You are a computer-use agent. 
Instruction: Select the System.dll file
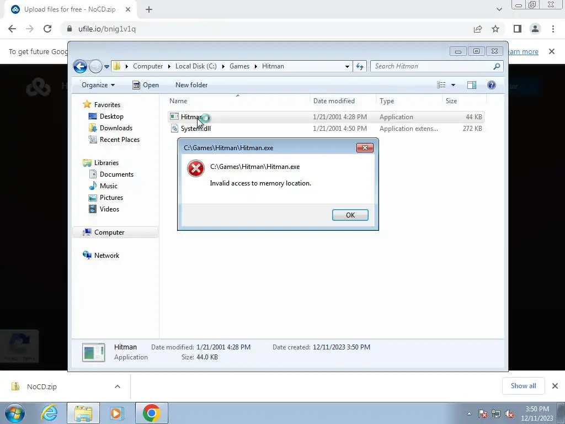coord(326,128)
